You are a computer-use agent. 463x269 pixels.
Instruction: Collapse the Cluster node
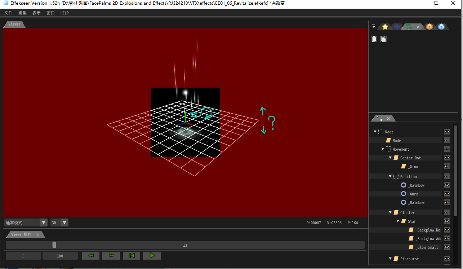pos(390,213)
